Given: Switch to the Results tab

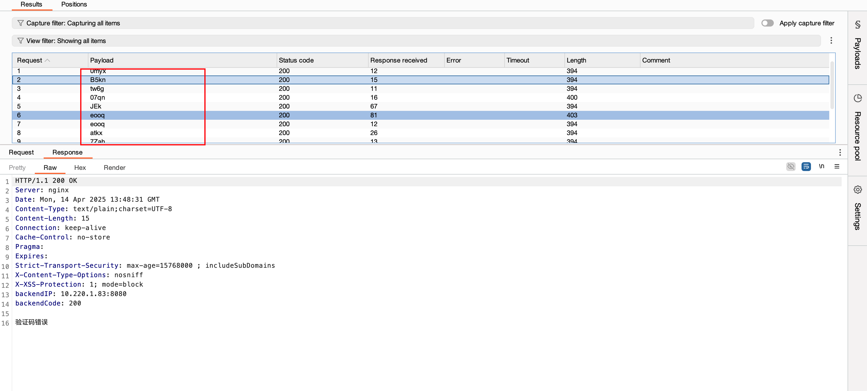Looking at the screenshot, I should [x=31, y=4].
